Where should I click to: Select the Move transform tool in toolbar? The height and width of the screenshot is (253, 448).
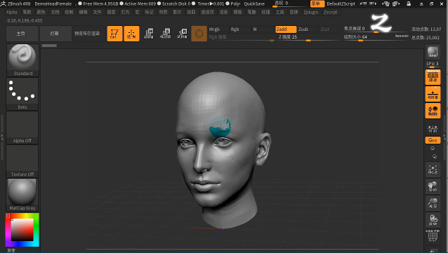[x=149, y=34]
